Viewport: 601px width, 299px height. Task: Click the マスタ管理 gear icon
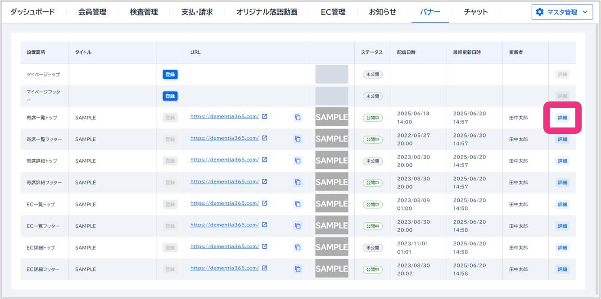point(540,12)
